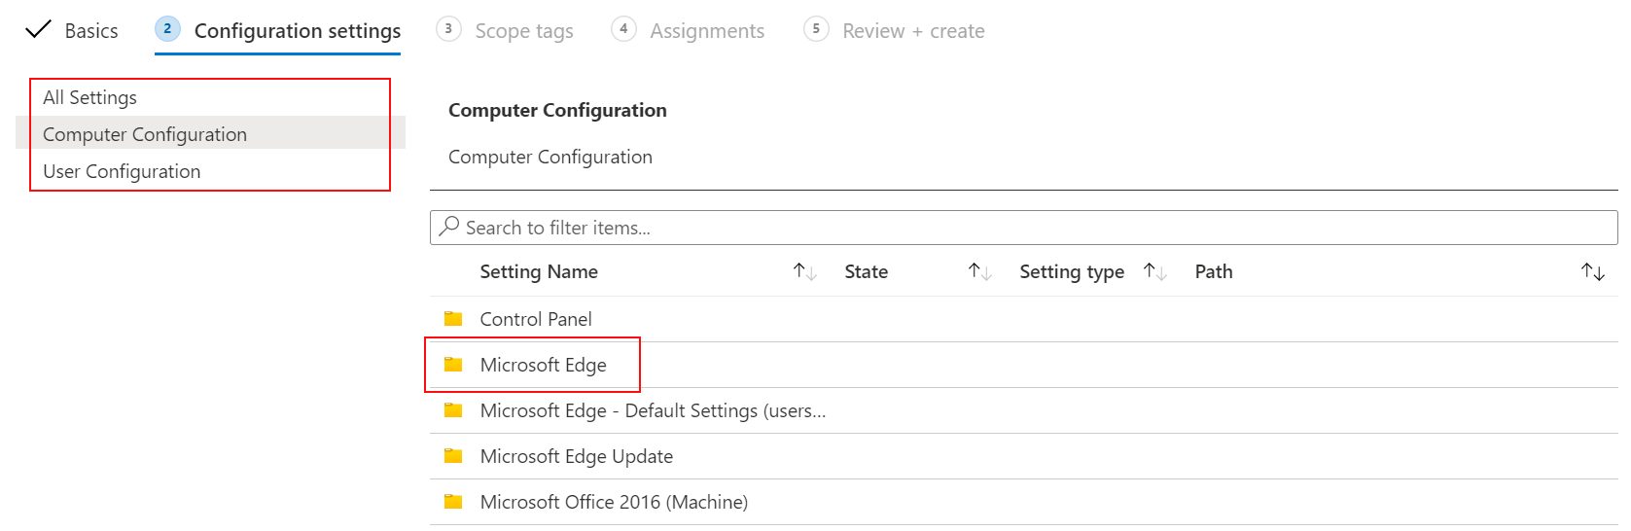The height and width of the screenshot is (531, 1631).
Task: Click step 5 circle for Review + create
Action: click(816, 29)
